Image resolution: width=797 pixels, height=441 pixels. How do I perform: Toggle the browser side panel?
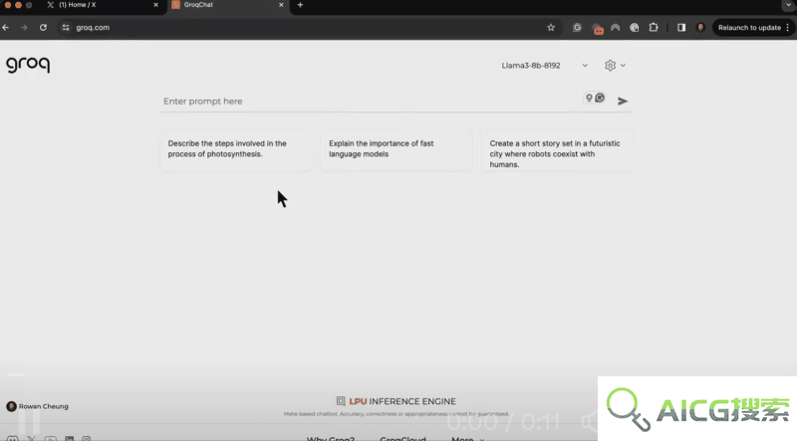pos(681,28)
